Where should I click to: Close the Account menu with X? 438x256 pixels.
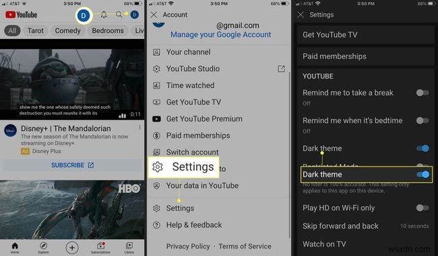[154, 15]
